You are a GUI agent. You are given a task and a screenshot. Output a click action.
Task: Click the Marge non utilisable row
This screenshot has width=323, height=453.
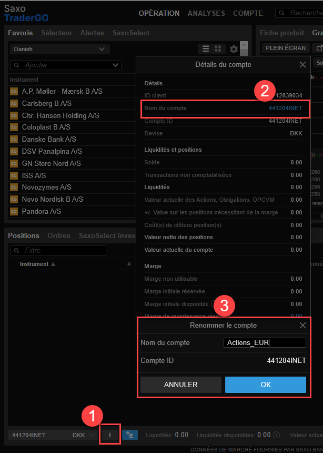click(223, 279)
